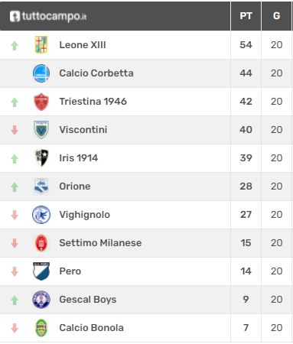Click the Viscontini green shield crest

[x=41, y=130]
